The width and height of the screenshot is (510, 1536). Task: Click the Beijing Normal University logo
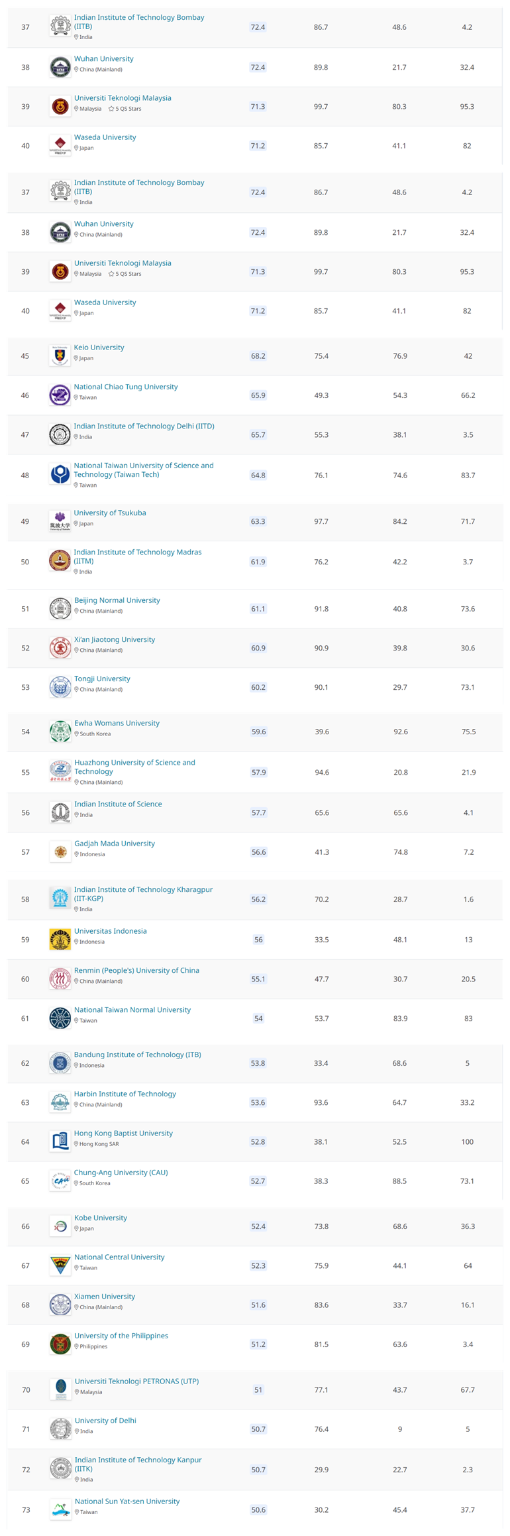point(60,608)
